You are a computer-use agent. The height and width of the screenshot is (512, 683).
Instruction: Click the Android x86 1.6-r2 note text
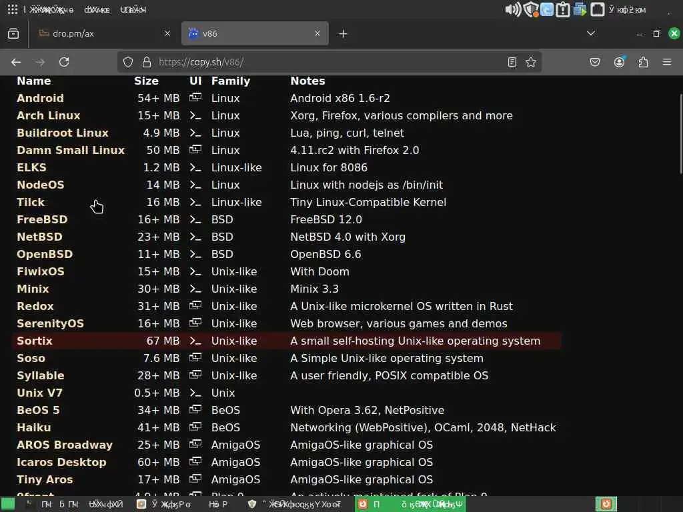pyautogui.click(x=340, y=99)
